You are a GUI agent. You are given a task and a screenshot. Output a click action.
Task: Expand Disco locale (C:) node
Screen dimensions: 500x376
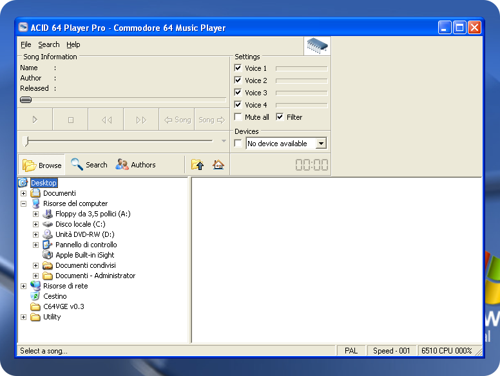(x=35, y=224)
